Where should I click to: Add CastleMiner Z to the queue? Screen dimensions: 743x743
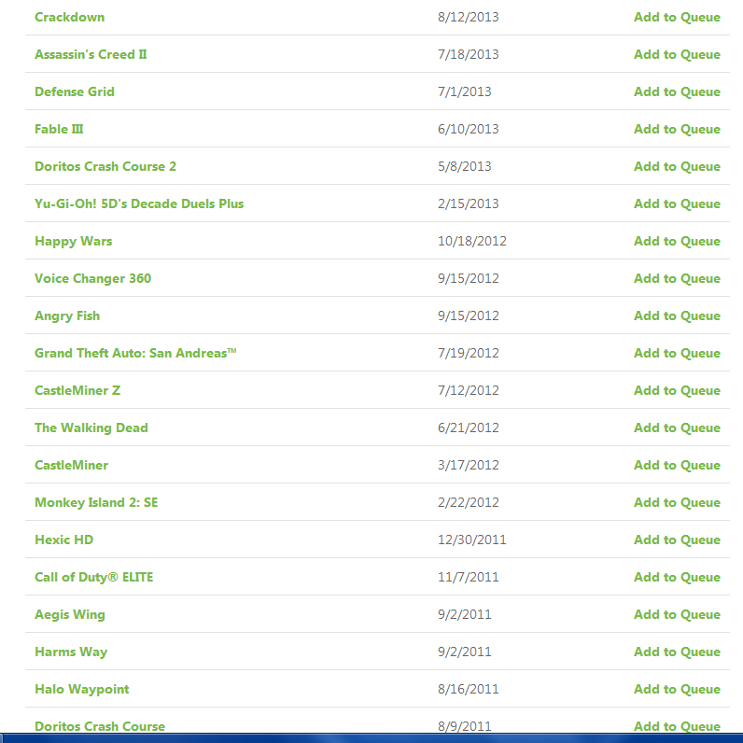pos(677,390)
